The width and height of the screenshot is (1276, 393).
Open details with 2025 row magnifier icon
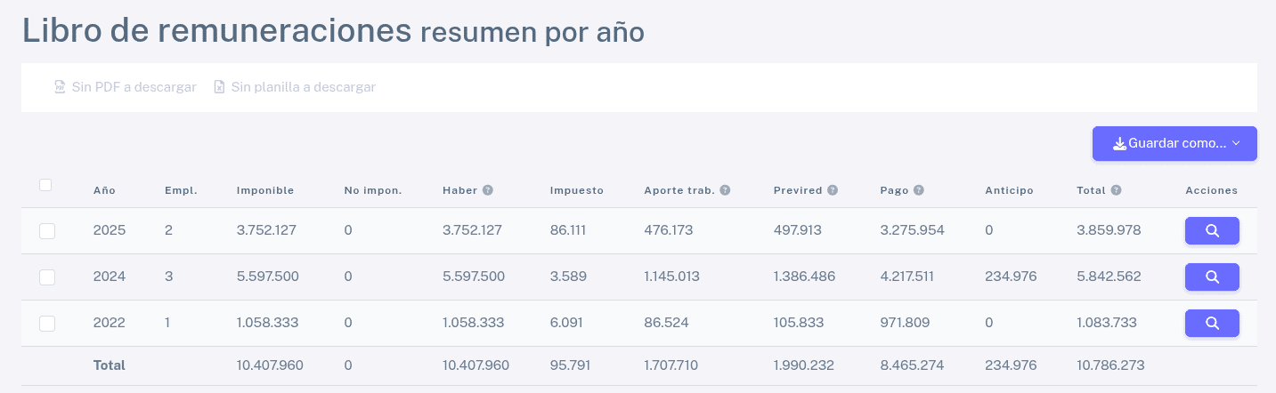click(1212, 230)
